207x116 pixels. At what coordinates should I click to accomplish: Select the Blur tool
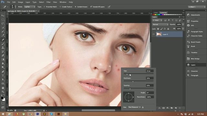[3, 63]
